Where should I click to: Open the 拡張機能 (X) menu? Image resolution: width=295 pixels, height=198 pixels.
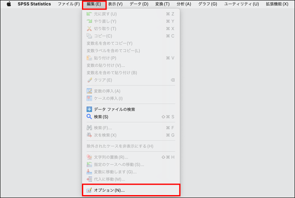coord(277,4)
